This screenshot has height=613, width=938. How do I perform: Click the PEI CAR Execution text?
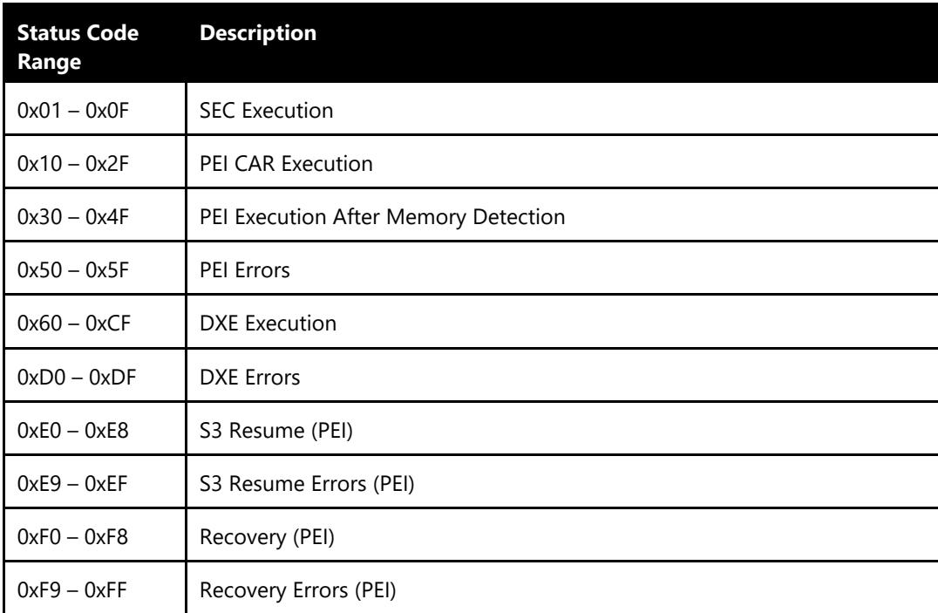point(286,163)
